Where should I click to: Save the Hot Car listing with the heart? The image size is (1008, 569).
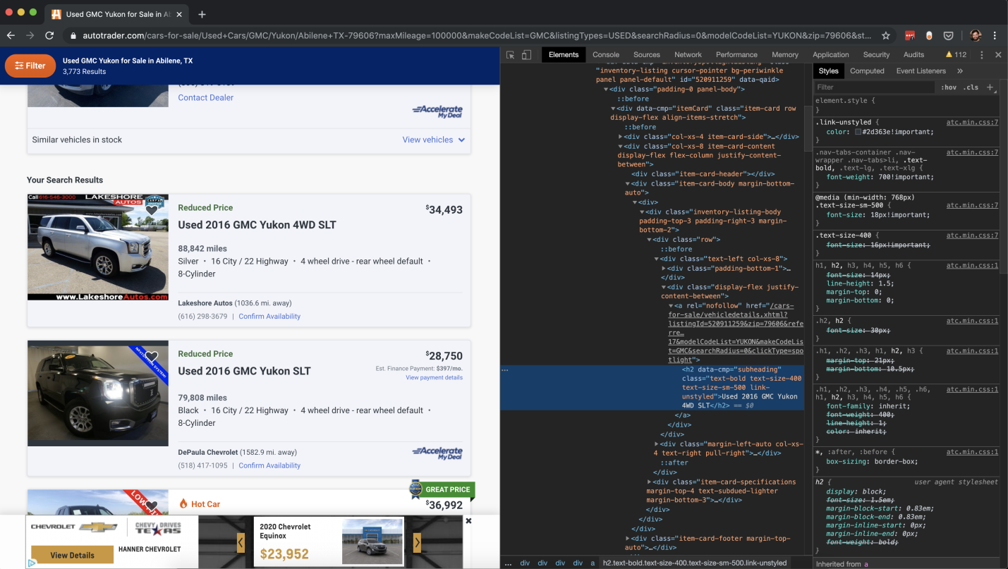(152, 506)
